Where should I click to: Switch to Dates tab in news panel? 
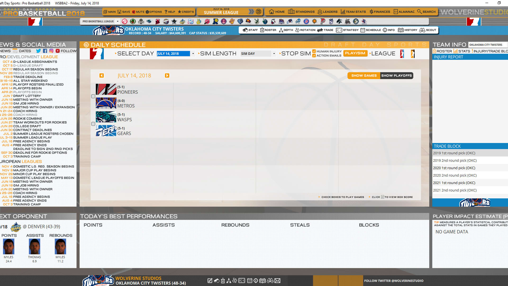[x=22, y=51]
